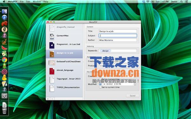Open the green checkmark notes Dock icon
This screenshot has height=119, width=191.
[4, 54]
